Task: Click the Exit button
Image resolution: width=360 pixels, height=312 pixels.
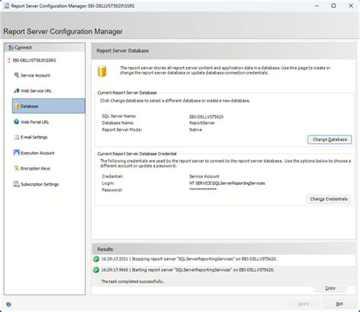Action: [339, 304]
